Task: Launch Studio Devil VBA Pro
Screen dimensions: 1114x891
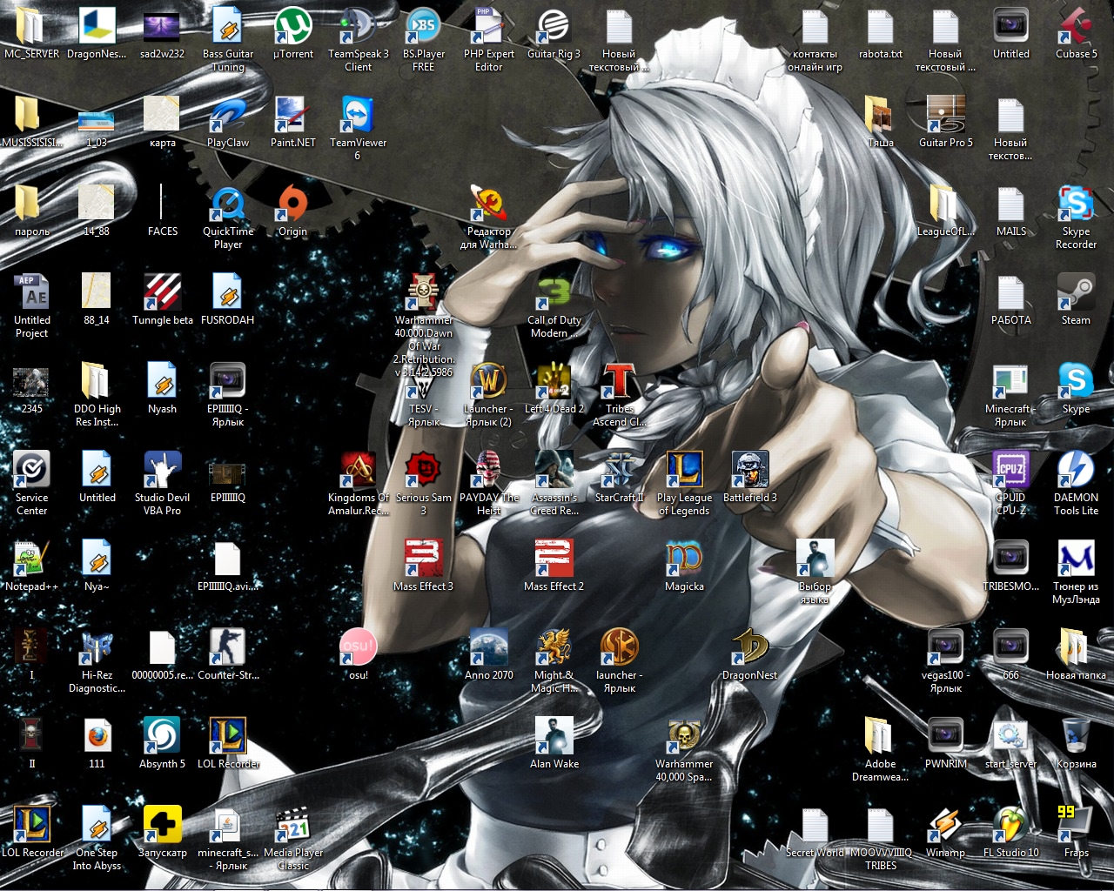Action: coord(163,470)
